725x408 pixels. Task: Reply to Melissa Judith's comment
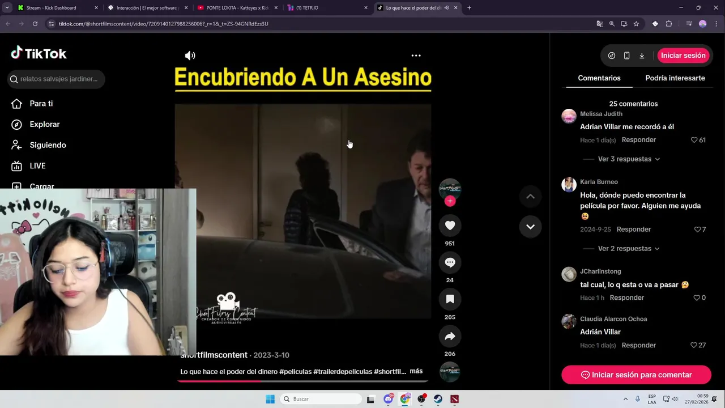[639, 140]
